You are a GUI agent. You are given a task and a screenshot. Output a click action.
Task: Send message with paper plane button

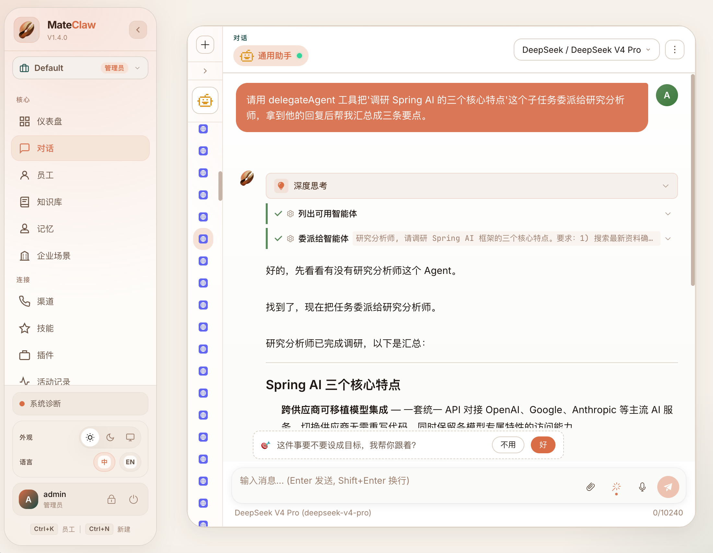pyautogui.click(x=668, y=487)
